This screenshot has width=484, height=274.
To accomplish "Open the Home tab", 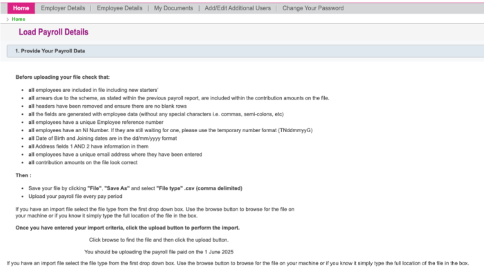I will coord(21,8).
